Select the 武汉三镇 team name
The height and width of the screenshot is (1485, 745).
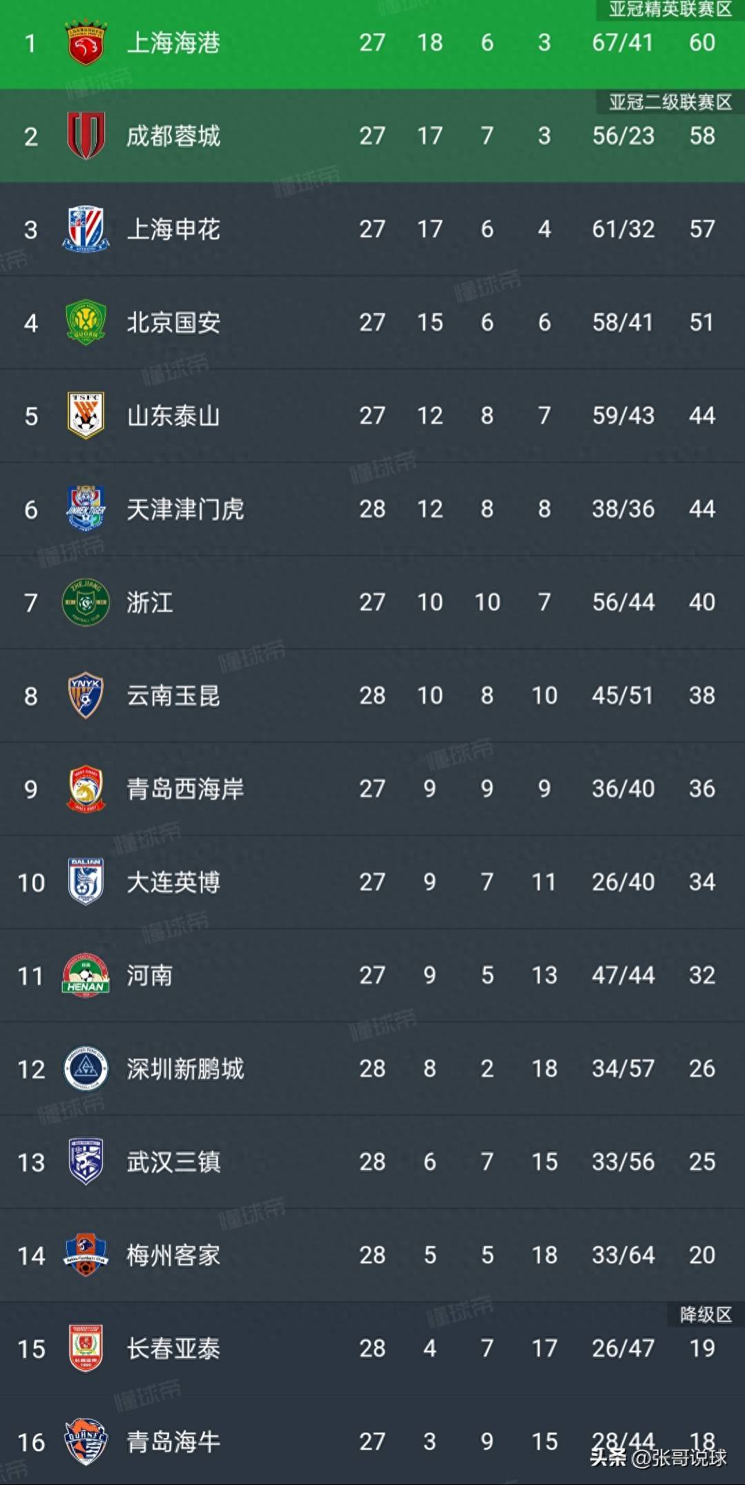pos(173,1162)
